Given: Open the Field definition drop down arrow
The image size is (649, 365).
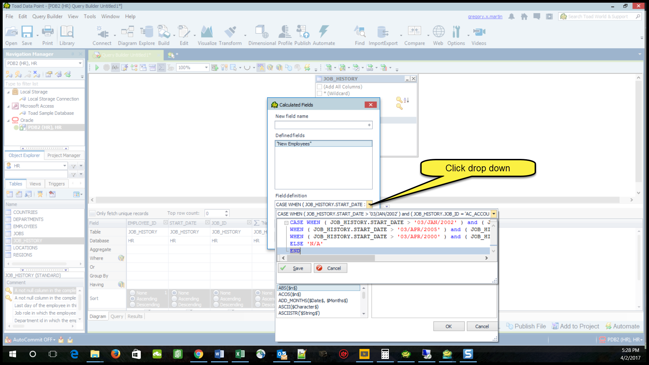Looking at the screenshot, I should [x=369, y=204].
